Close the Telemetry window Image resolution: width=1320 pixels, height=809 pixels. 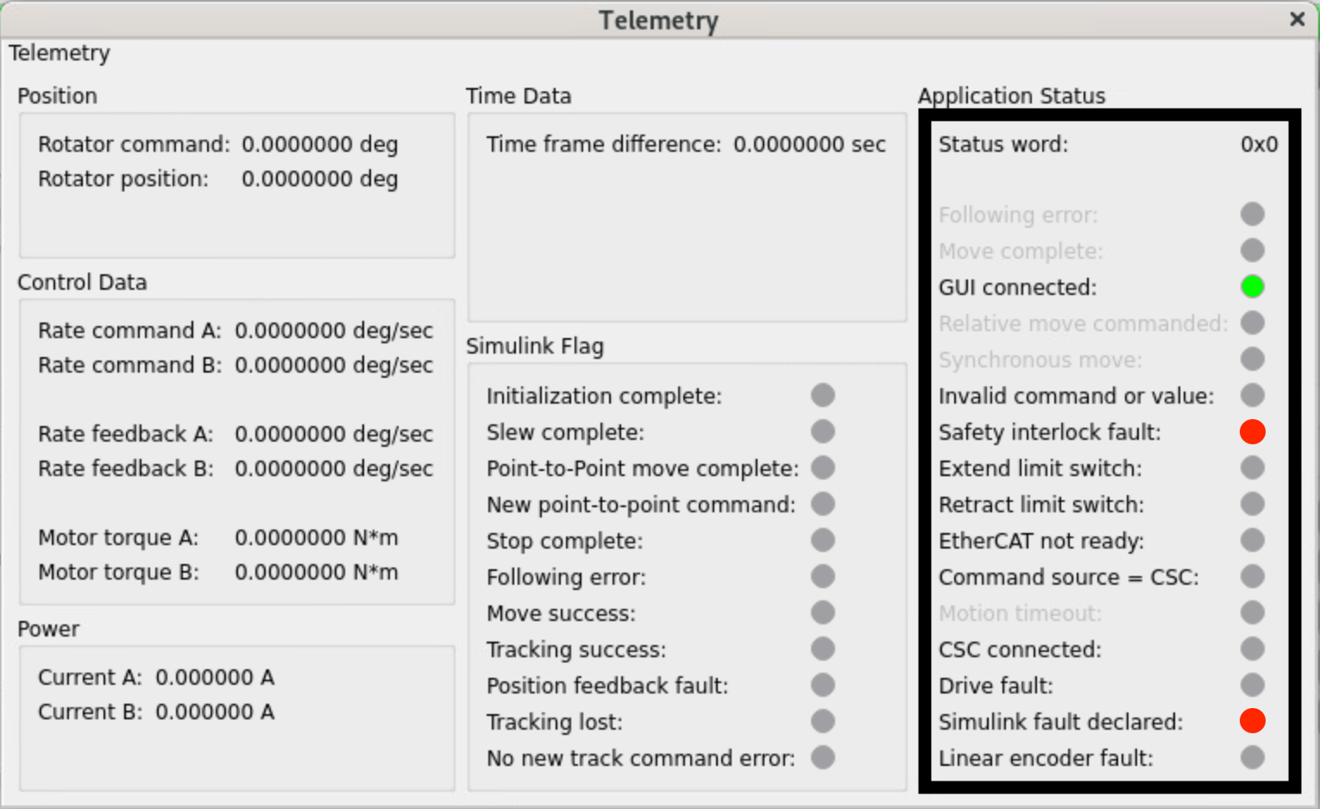click(1297, 19)
